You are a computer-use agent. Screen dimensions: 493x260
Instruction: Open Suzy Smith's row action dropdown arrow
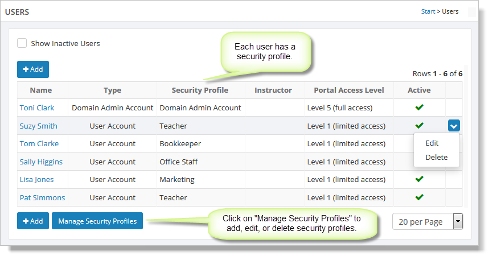(x=454, y=126)
